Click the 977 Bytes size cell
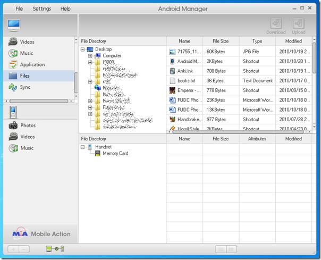 pyautogui.click(x=216, y=120)
